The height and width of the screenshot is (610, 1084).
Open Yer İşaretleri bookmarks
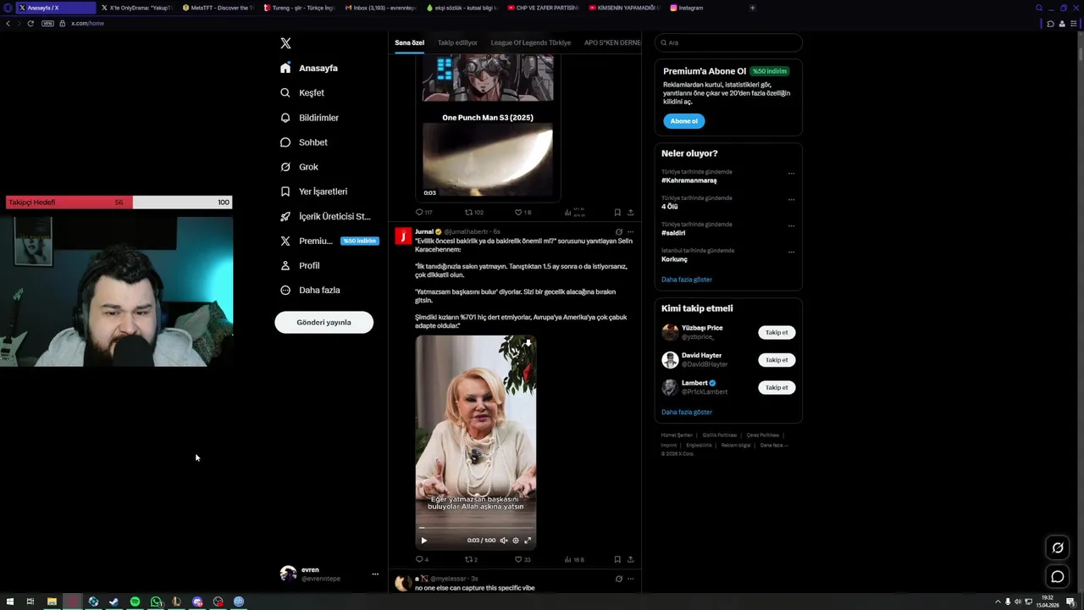point(313,191)
